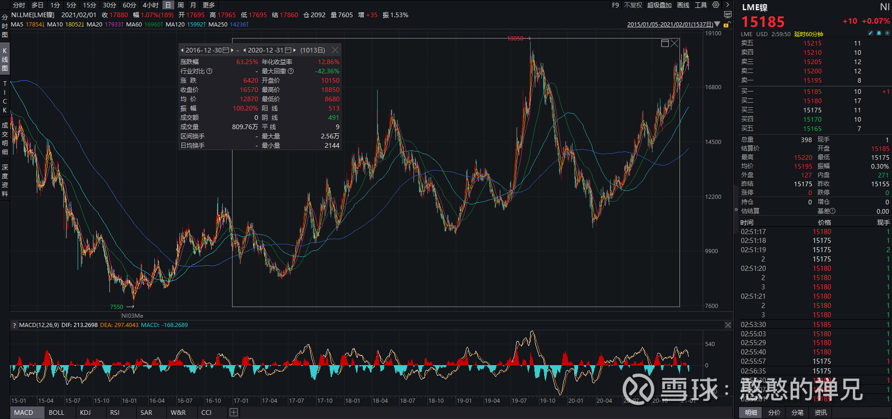Click the WP monitor icon
The width and height of the screenshot is (892, 419).
click(x=728, y=15)
